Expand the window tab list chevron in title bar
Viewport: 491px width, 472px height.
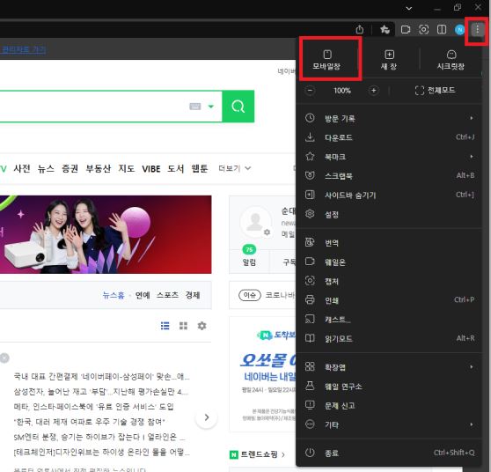click(x=408, y=9)
